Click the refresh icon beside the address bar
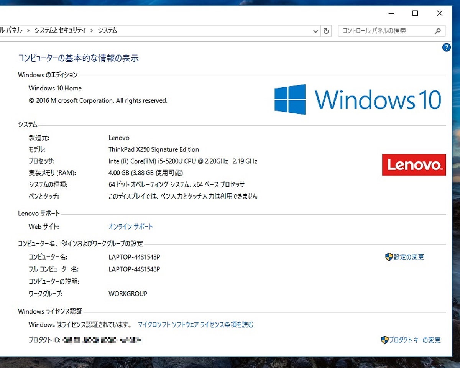The image size is (460, 368). (x=326, y=31)
